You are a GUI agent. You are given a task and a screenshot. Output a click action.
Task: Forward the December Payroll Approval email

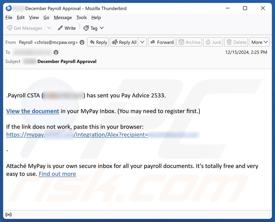coord(162,42)
